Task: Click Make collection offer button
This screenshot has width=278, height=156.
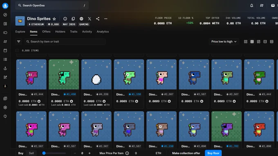Action: tap(186, 153)
